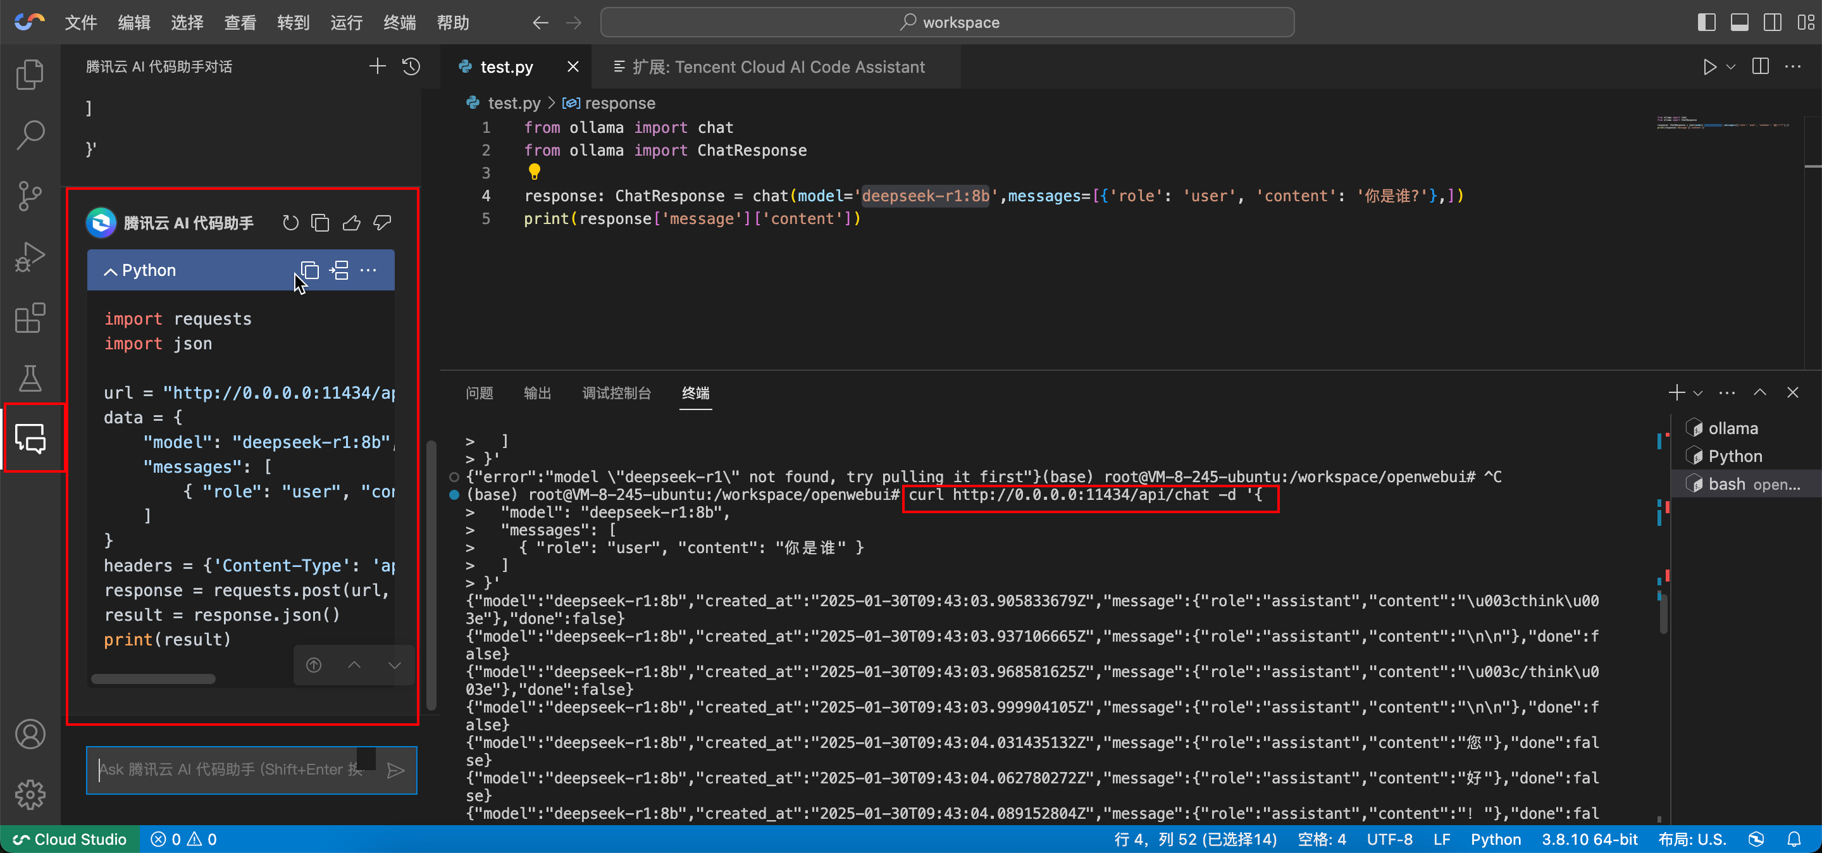Copy the Python code block
This screenshot has width=1822, height=853.
click(x=310, y=270)
